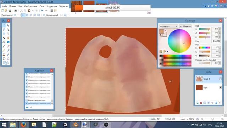Select the Paint Bucket tool
The width and height of the screenshot is (227, 128).
pyautogui.click(x=4, y=42)
